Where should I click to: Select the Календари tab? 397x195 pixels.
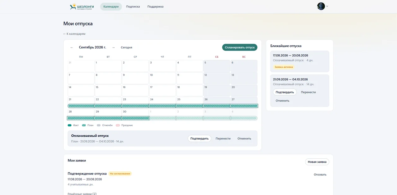pos(111,7)
